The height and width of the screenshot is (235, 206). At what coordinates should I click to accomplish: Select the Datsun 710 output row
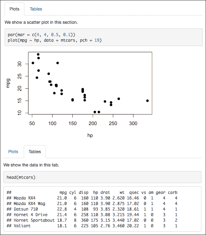click(x=92, y=209)
